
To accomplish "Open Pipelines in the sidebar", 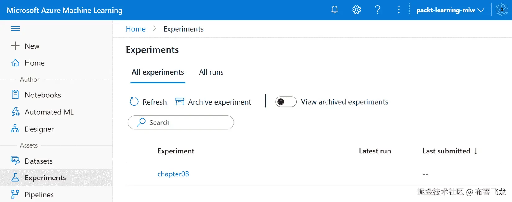I will (x=39, y=195).
